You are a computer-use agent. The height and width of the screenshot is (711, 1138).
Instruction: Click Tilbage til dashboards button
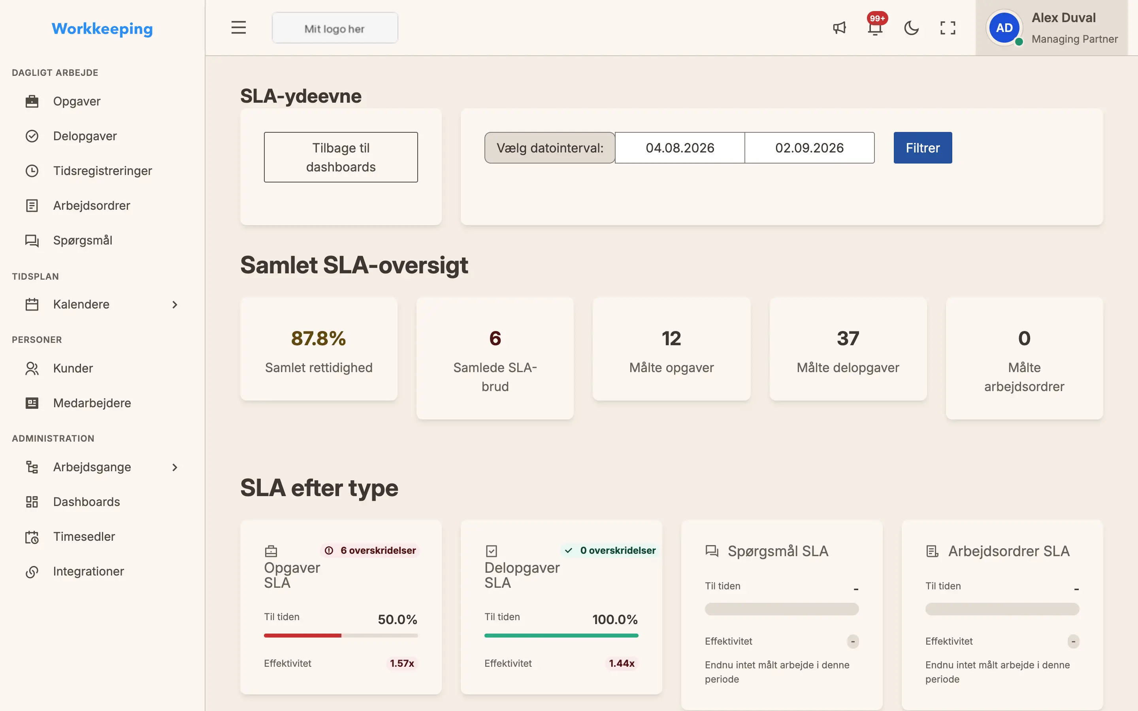pos(341,157)
